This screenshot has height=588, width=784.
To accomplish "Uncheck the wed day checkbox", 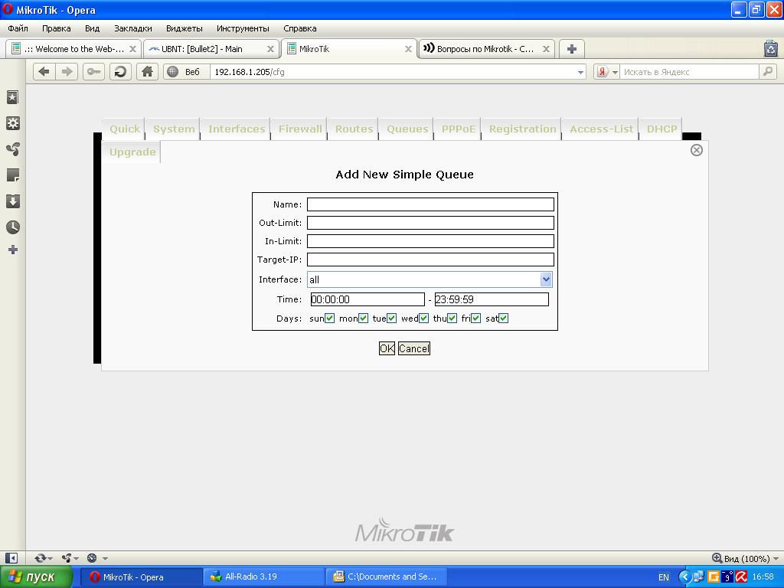I will [x=424, y=318].
